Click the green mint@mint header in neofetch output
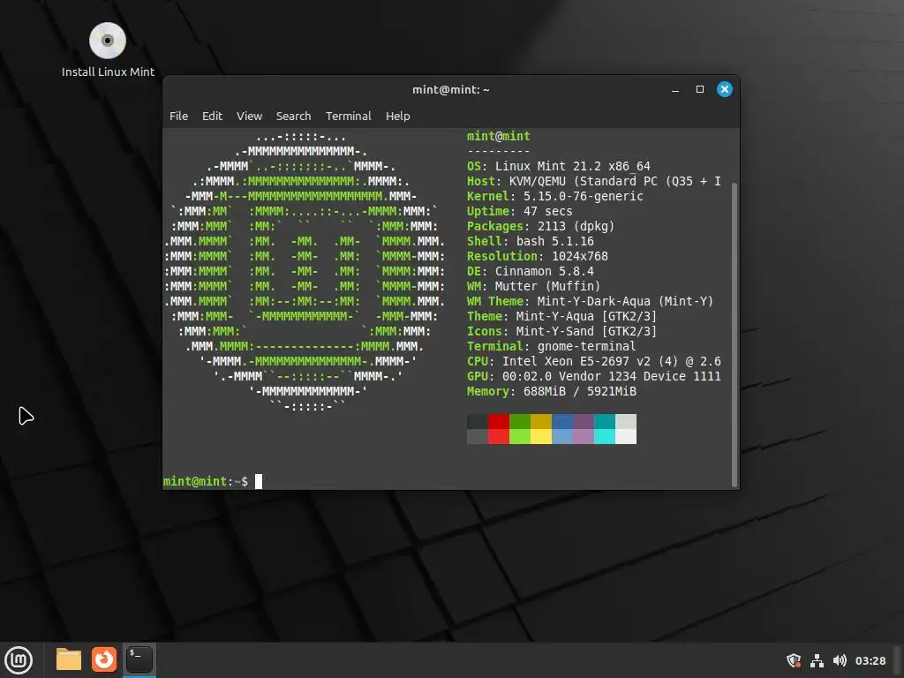This screenshot has height=678, width=904. pos(499,136)
